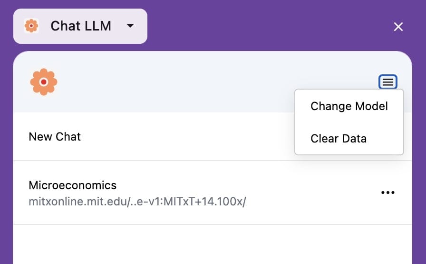Select Change Model from the menu

(349, 106)
